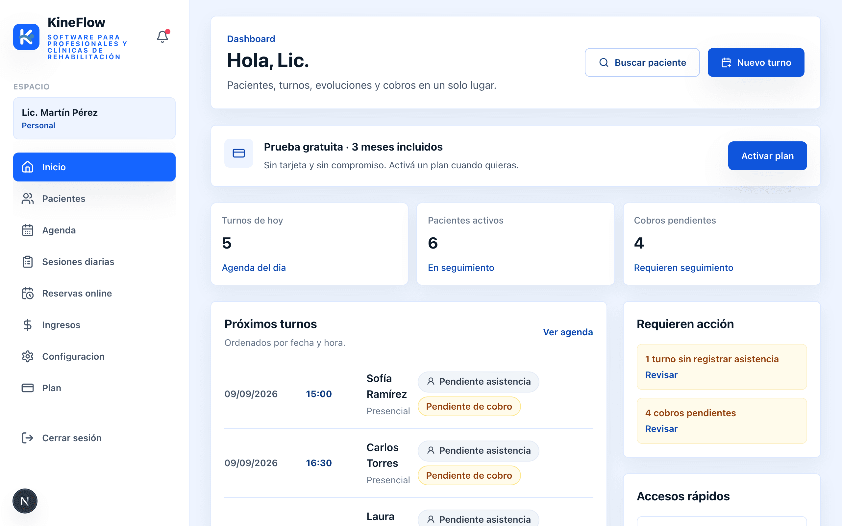The height and width of the screenshot is (526, 842).
Task: Click the Activar plan button
Action: (767, 156)
